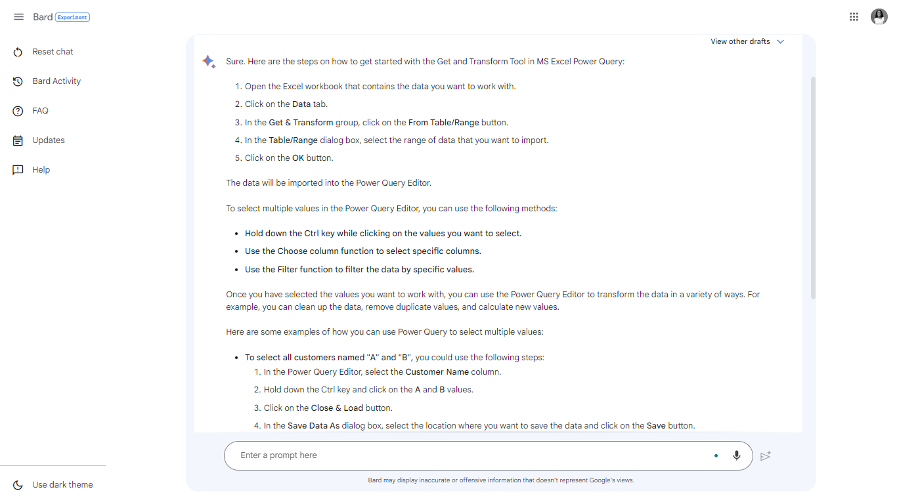The width and height of the screenshot is (897, 504).
Task: Click 'Once you have selected the values' paragraph
Action: pyautogui.click(x=493, y=301)
